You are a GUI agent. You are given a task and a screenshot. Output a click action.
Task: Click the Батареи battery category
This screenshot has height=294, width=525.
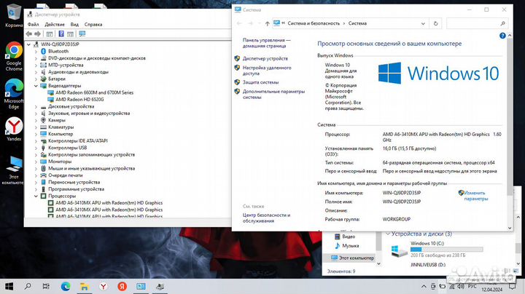pos(57,79)
